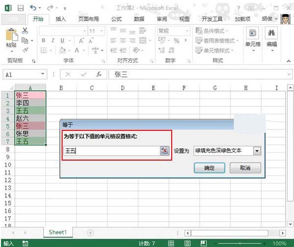Click the range selector icon in dialog
This screenshot has width=294, height=247.
pos(165,151)
